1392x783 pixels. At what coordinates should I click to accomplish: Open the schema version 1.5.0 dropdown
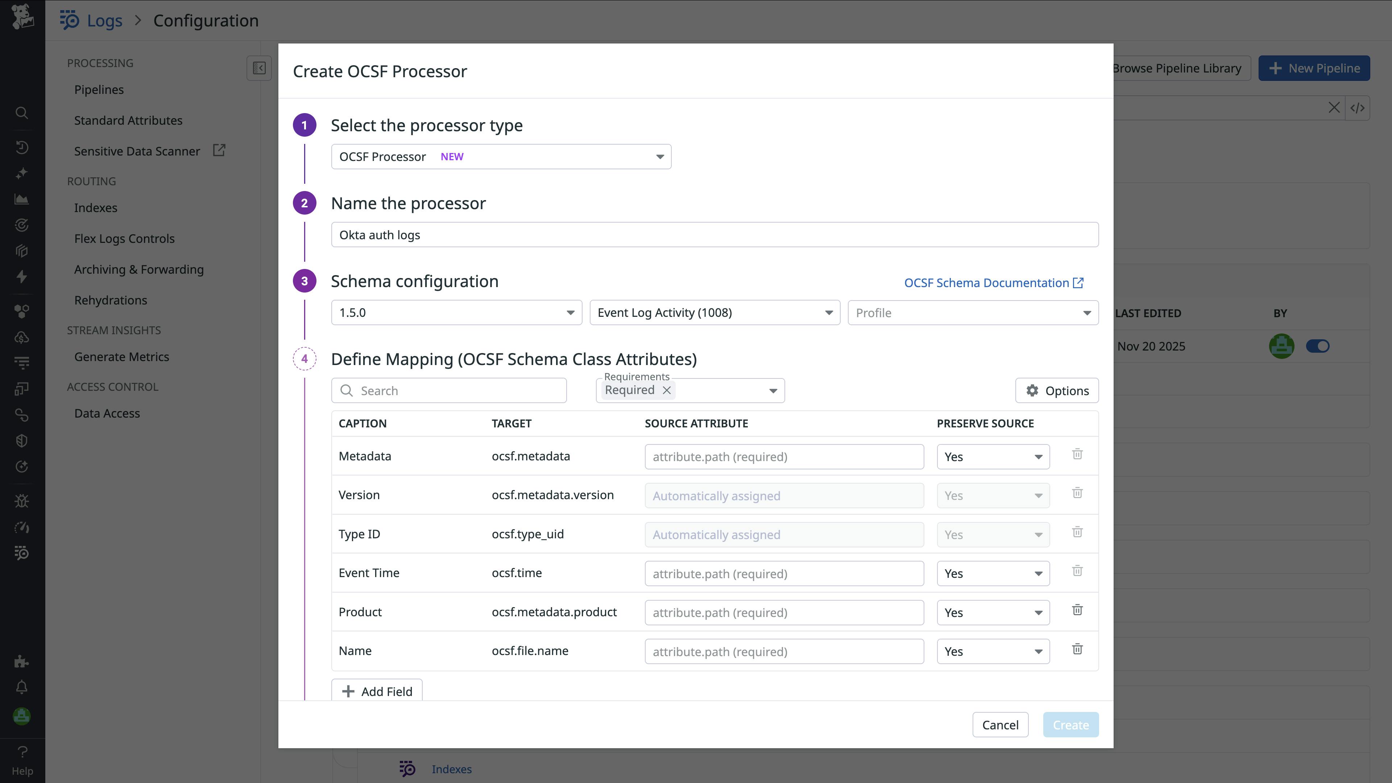tap(456, 312)
